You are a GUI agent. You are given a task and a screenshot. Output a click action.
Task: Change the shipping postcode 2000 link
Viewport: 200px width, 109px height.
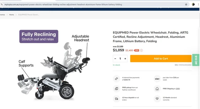coord(178,89)
